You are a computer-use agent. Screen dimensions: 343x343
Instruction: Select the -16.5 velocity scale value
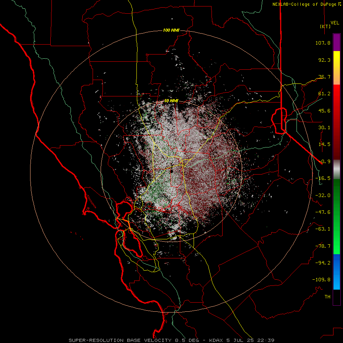tap(323, 178)
